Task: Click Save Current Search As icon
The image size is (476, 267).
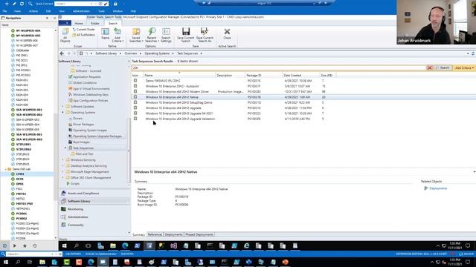Action: pos(205,36)
